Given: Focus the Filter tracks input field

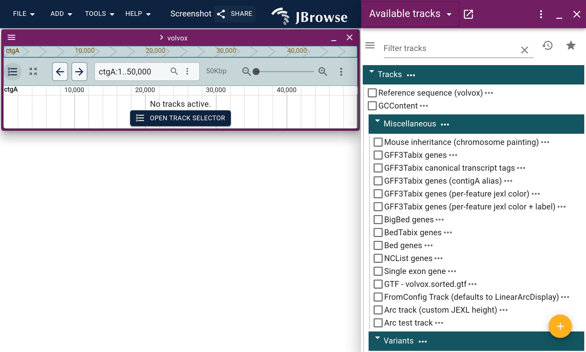Looking at the screenshot, I should [451, 48].
